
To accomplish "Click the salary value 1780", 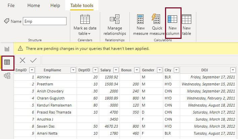I will pos(114,133).
